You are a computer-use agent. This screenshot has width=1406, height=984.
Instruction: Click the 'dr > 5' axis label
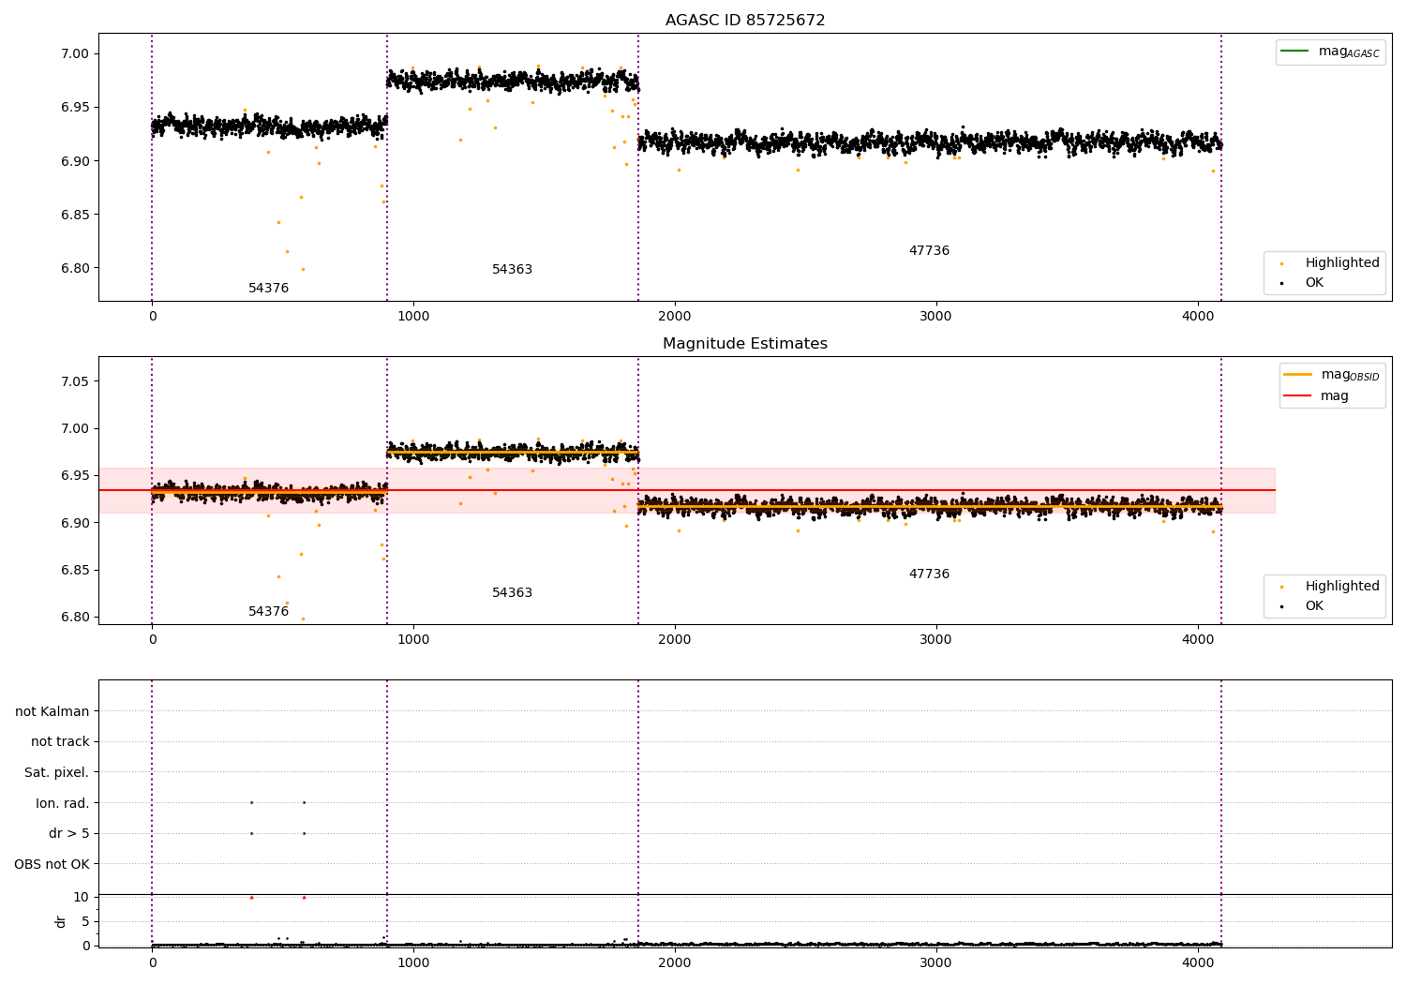(x=69, y=834)
